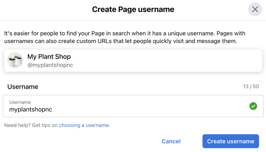Select the username text myplantshopnc
This screenshot has width=266, height=152.
point(30,109)
